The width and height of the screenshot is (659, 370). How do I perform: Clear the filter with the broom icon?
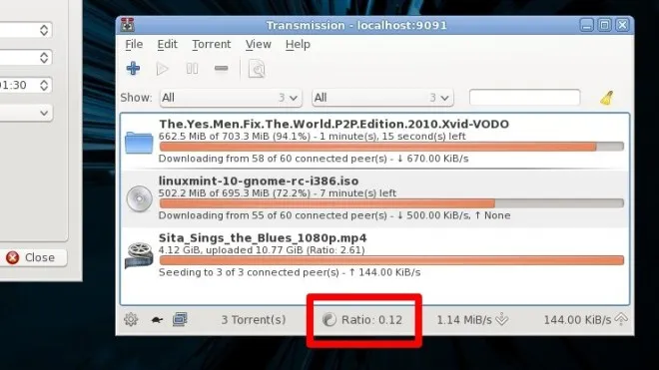(606, 98)
